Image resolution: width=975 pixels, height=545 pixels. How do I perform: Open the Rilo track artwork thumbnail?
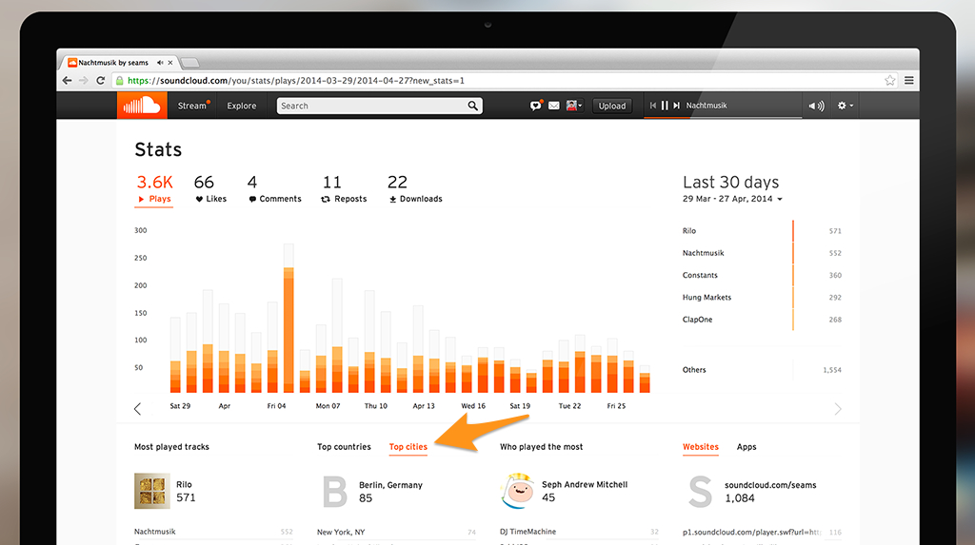click(x=151, y=491)
